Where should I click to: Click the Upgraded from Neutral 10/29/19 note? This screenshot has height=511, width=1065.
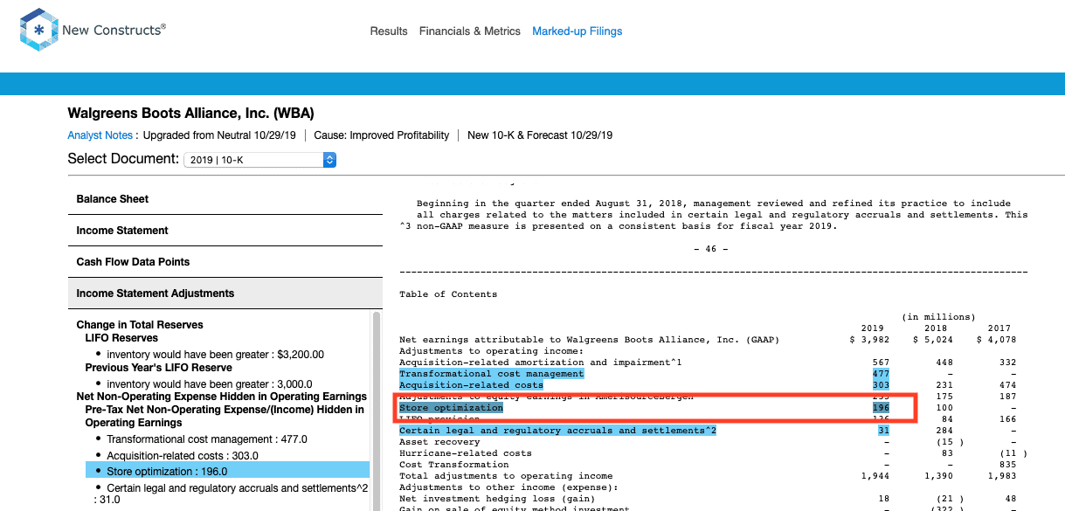pyautogui.click(x=218, y=135)
